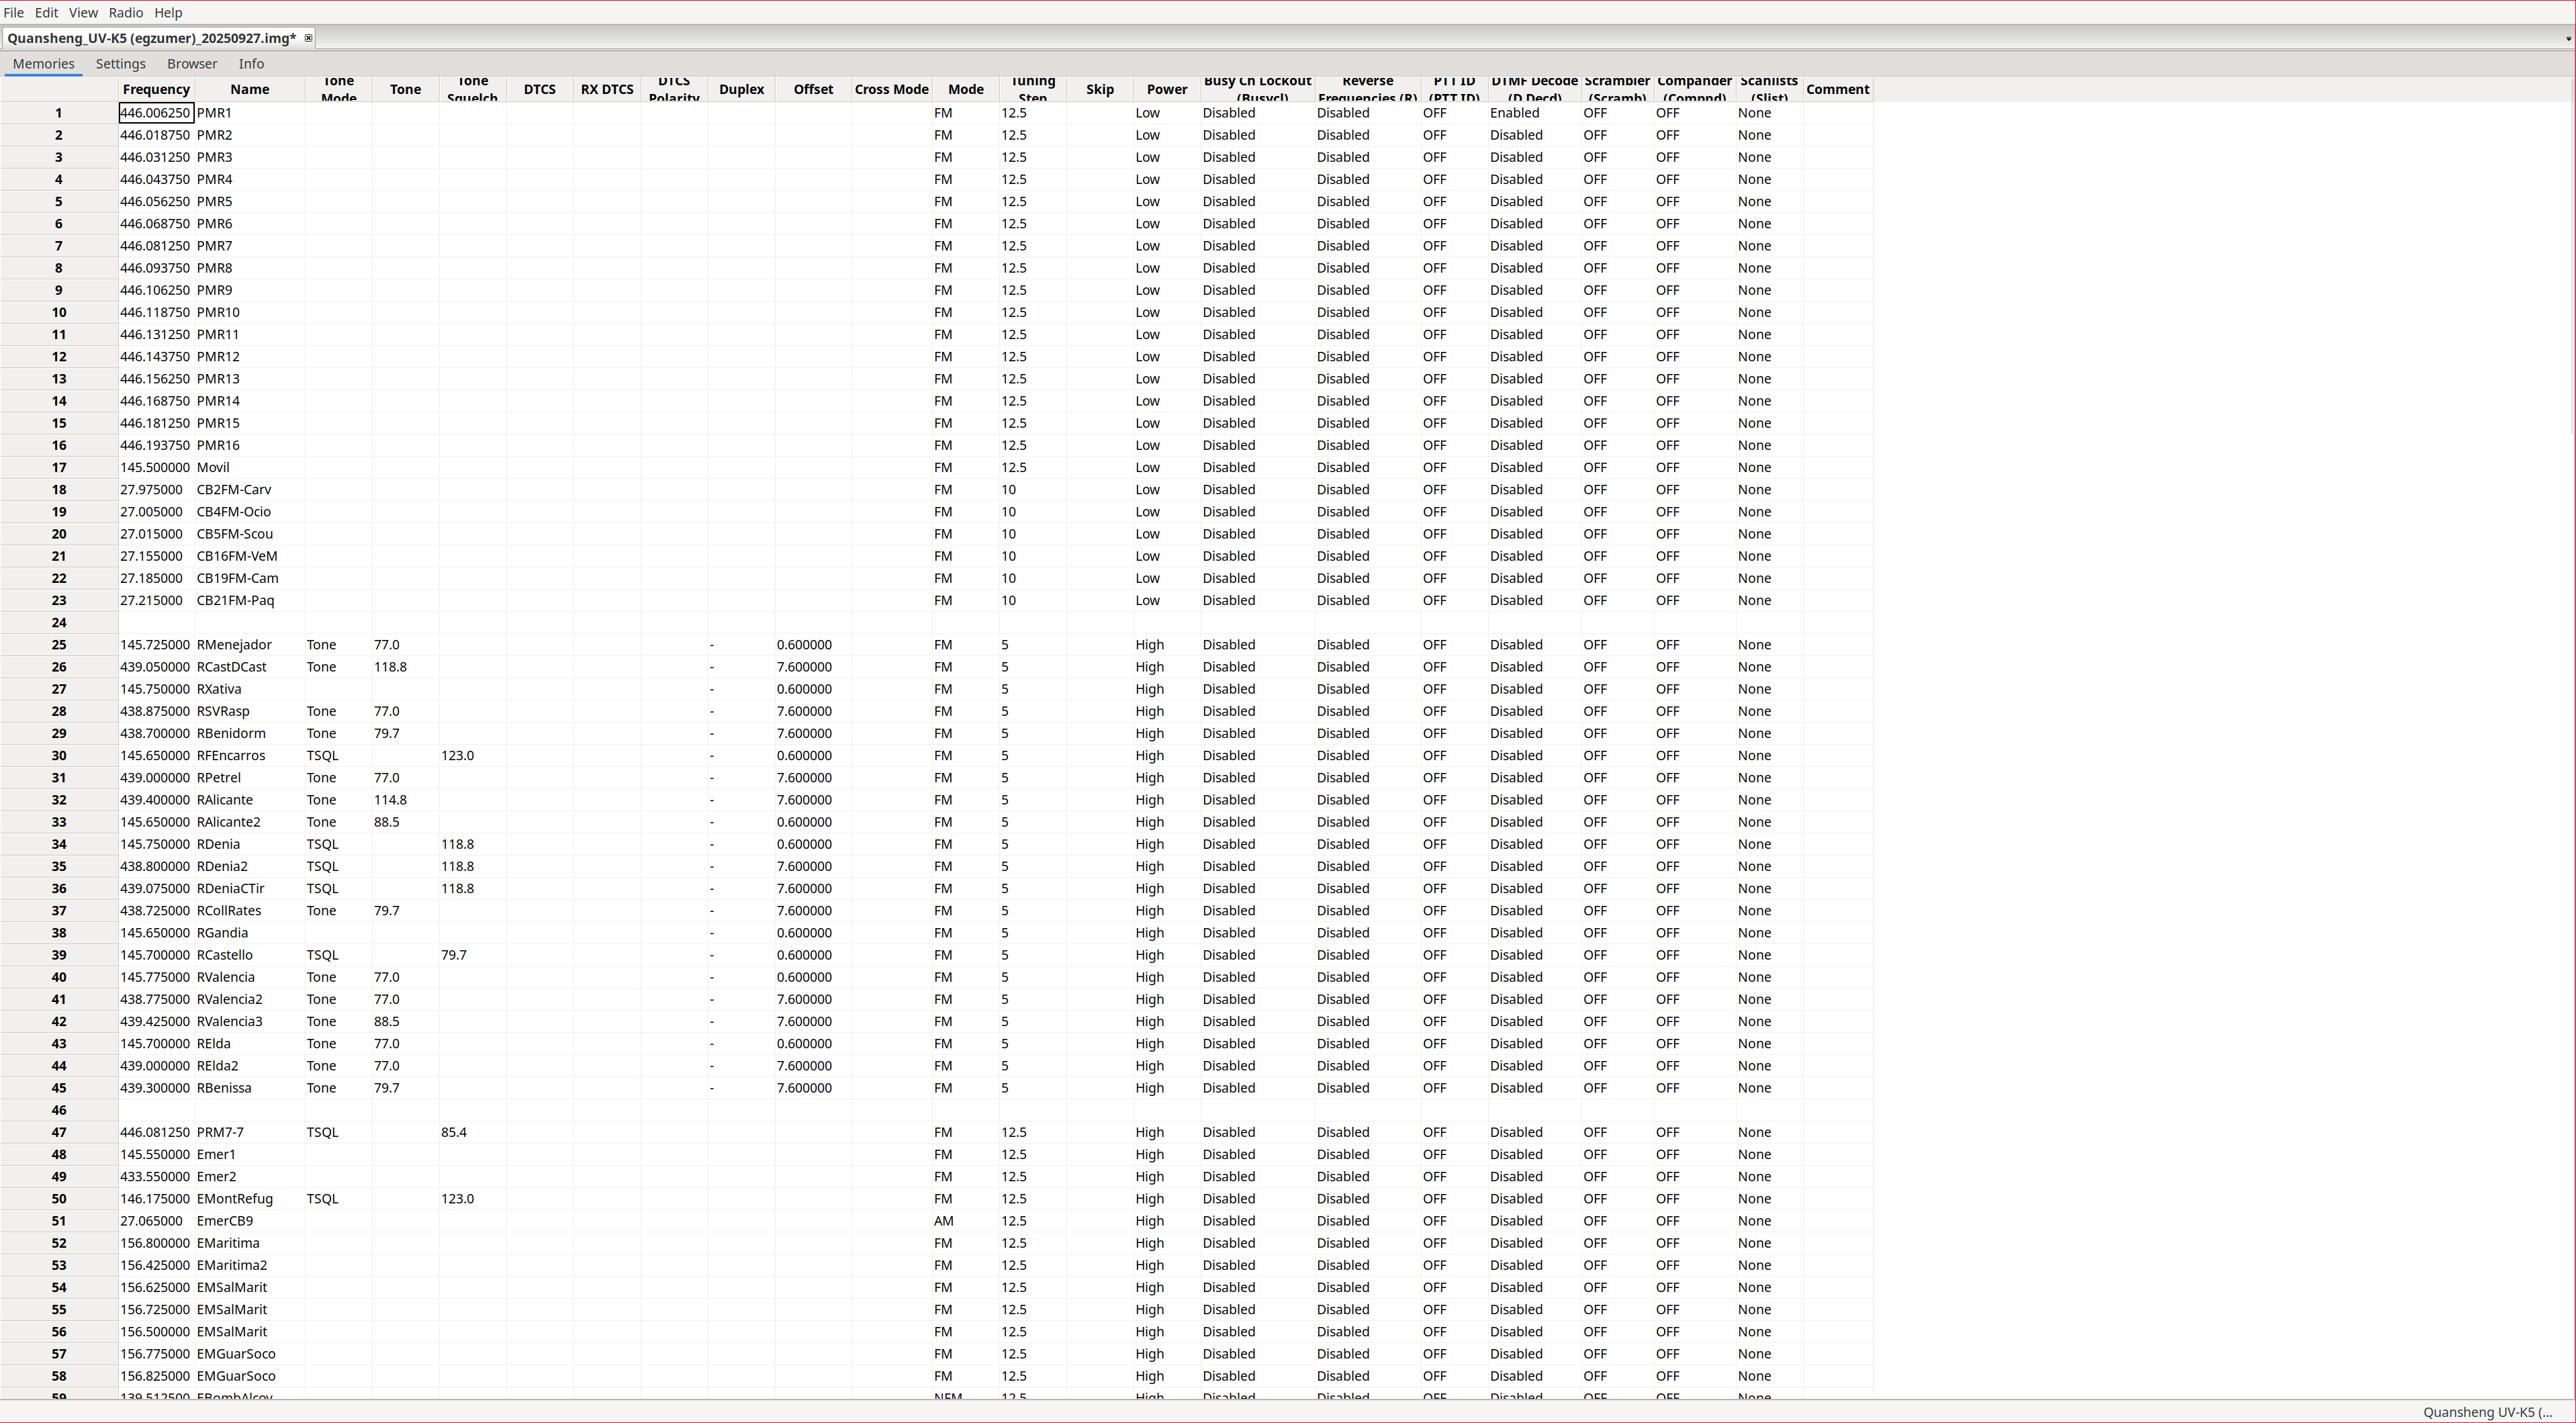The width and height of the screenshot is (2576, 1423).
Task: Open the File menu
Action: click(14, 12)
